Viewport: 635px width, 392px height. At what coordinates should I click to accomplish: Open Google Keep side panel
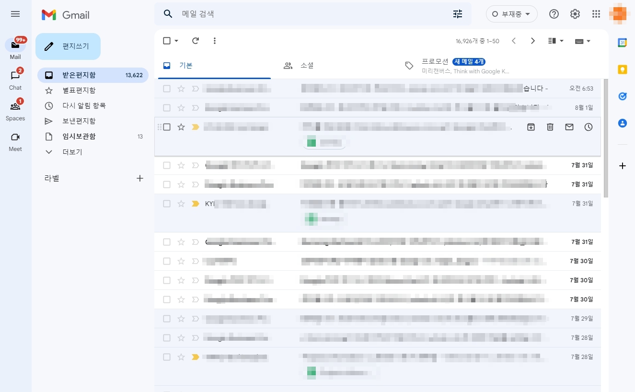point(622,69)
